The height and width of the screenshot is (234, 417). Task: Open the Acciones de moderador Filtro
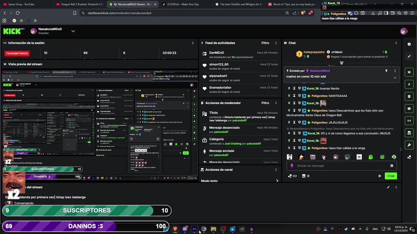(x=265, y=103)
